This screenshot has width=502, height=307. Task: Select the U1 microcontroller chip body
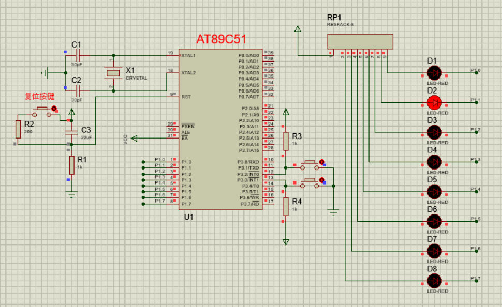pos(220,130)
